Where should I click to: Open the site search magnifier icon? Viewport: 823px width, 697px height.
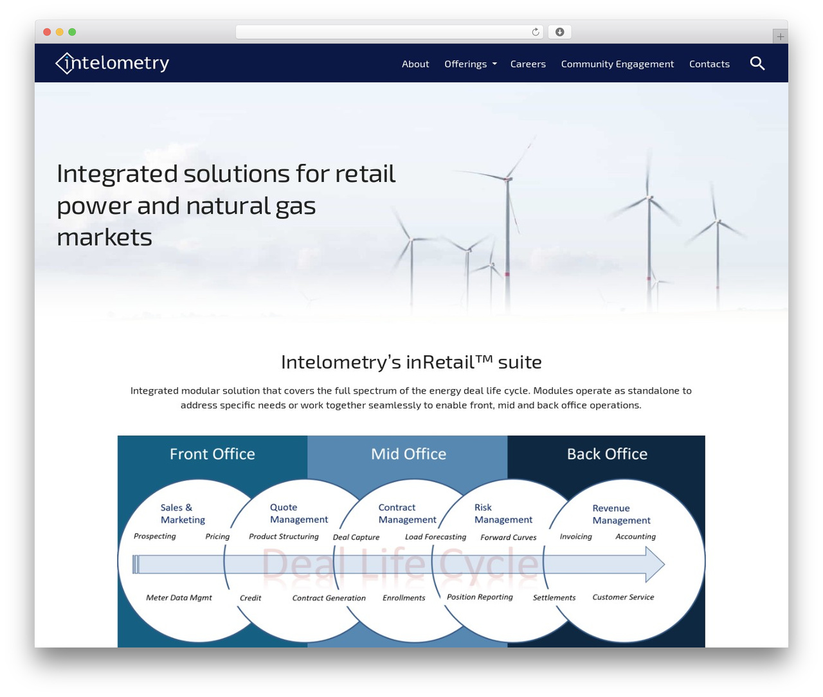[757, 63]
